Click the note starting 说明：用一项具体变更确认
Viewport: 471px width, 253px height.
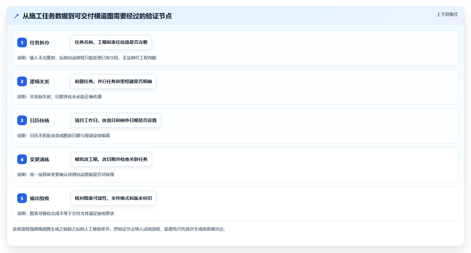coord(66,175)
